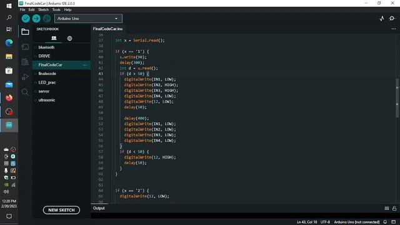Open the Windows Action Center notifications
This screenshot has height=225, width=400.
click(x=9, y=216)
